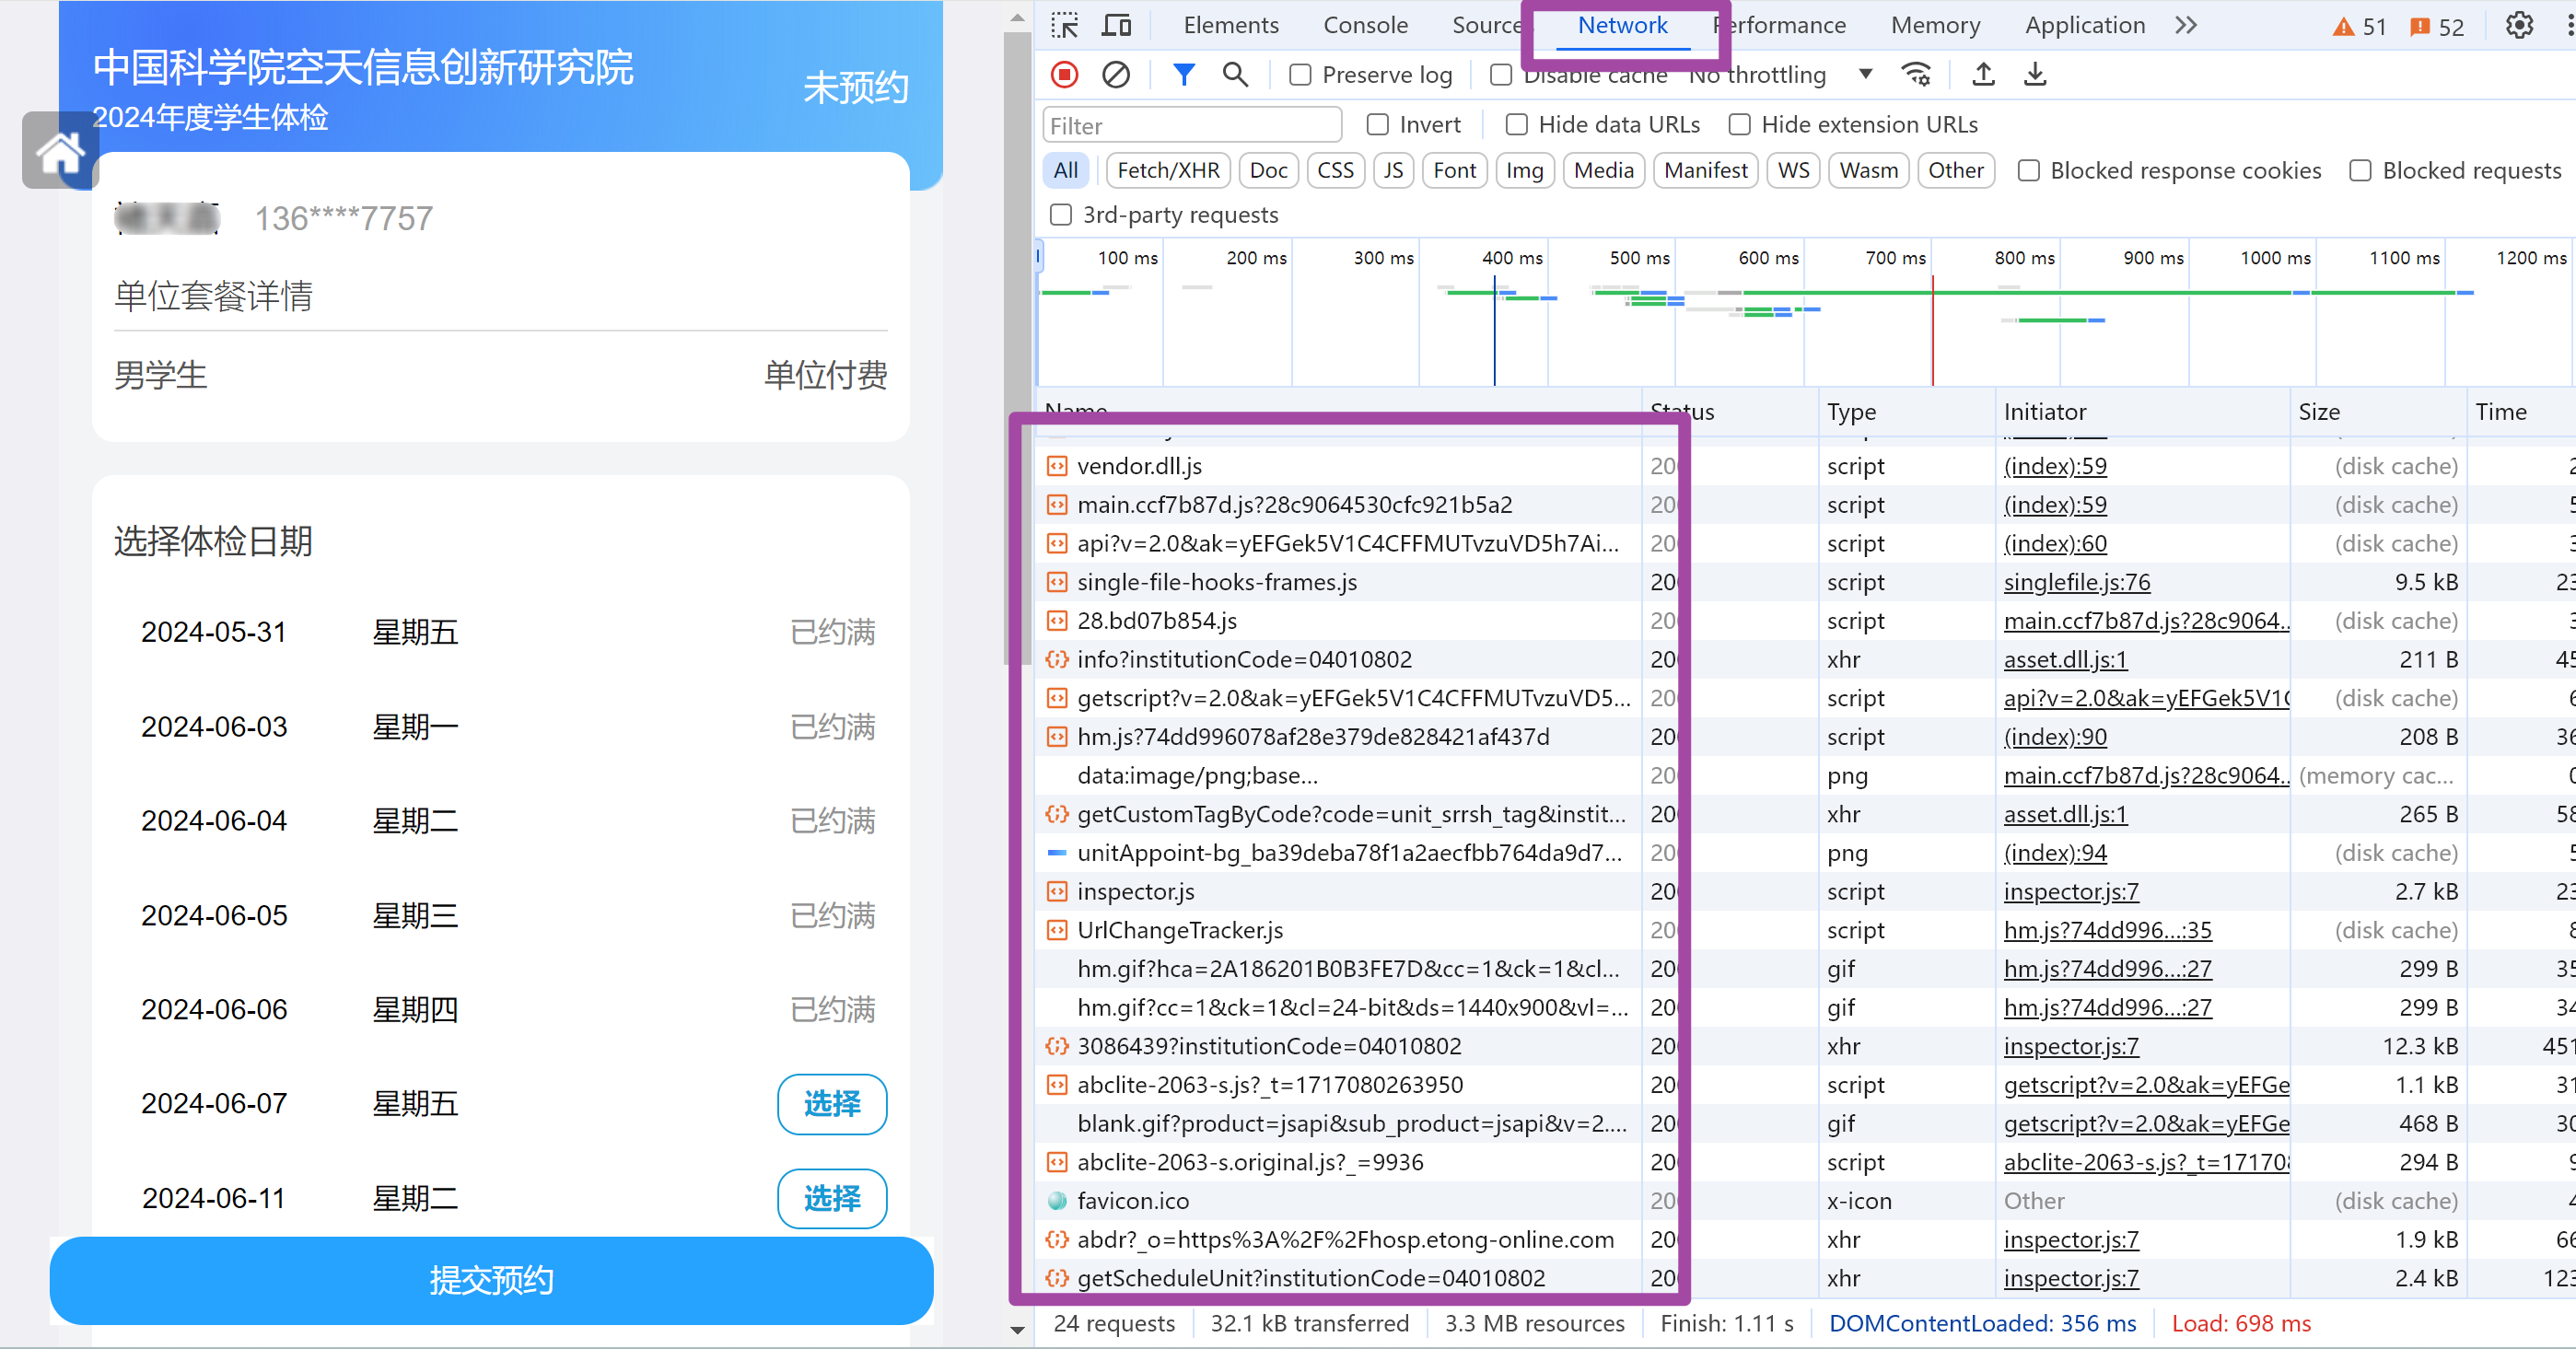The height and width of the screenshot is (1349, 2576).
Task: Select the Fetch/XHR filter type
Action: tap(1167, 171)
